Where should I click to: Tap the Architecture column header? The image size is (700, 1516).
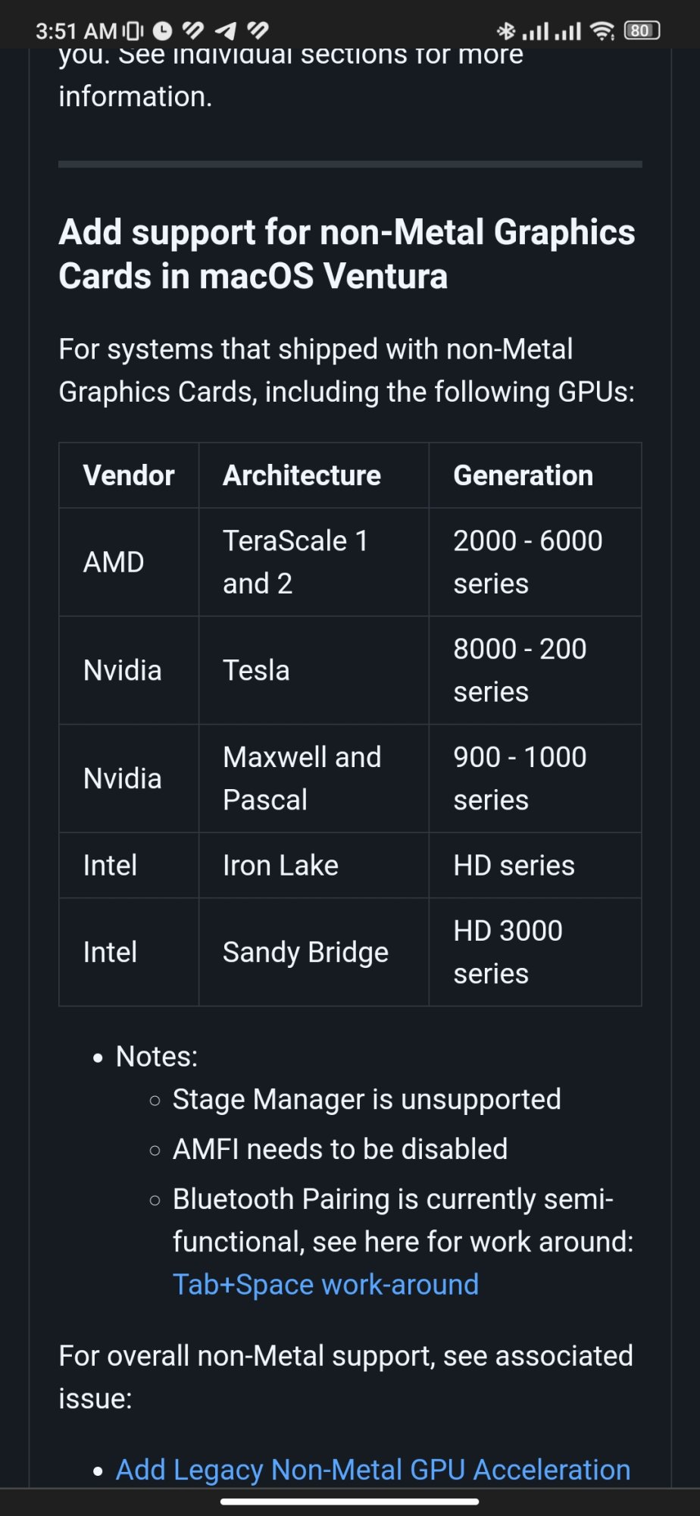(302, 475)
